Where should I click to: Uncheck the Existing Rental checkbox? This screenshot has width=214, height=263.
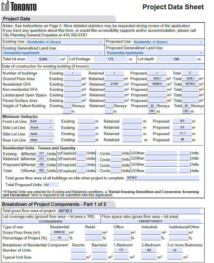23,153
